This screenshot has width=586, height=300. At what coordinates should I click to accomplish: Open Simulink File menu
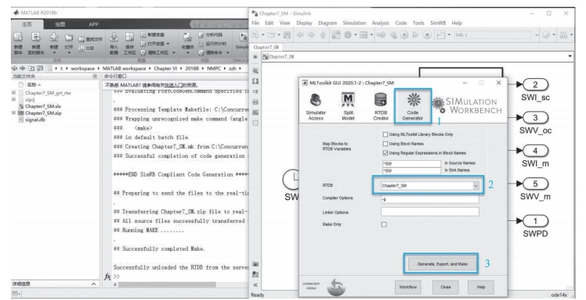click(255, 23)
